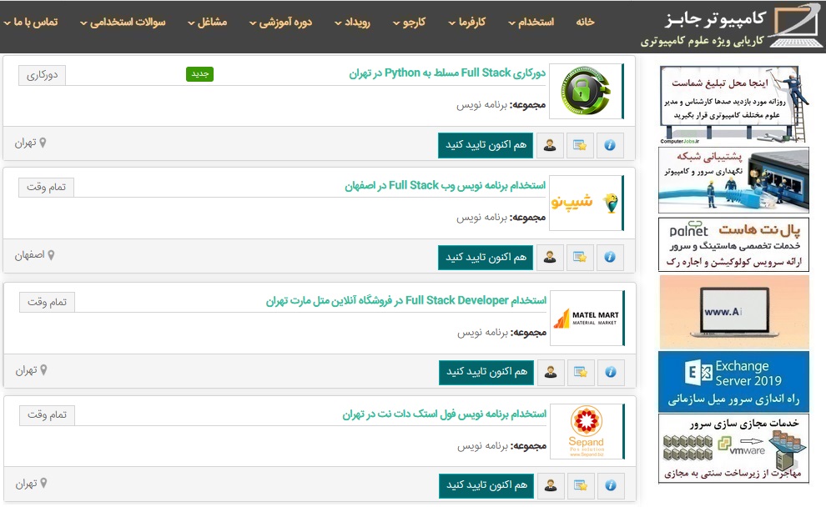Click bookmark star icon in Sepand job row
This screenshot has width=826, height=507.
[581, 485]
